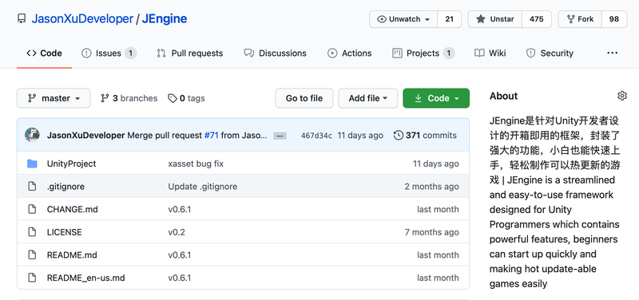Click the Go to file button
Viewport: 639px width, 300px height.
pyautogui.click(x=304, y=98)
